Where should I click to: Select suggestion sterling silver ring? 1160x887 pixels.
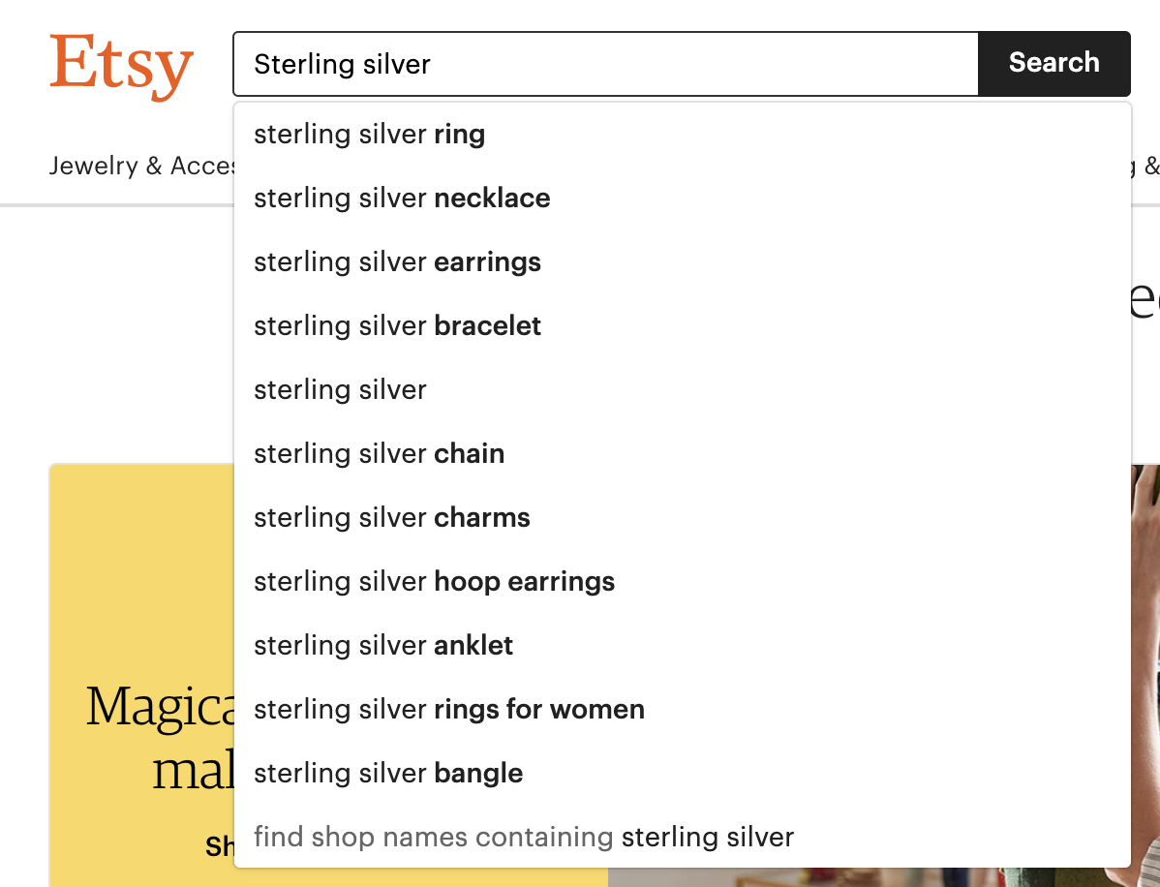coord(682,135)
